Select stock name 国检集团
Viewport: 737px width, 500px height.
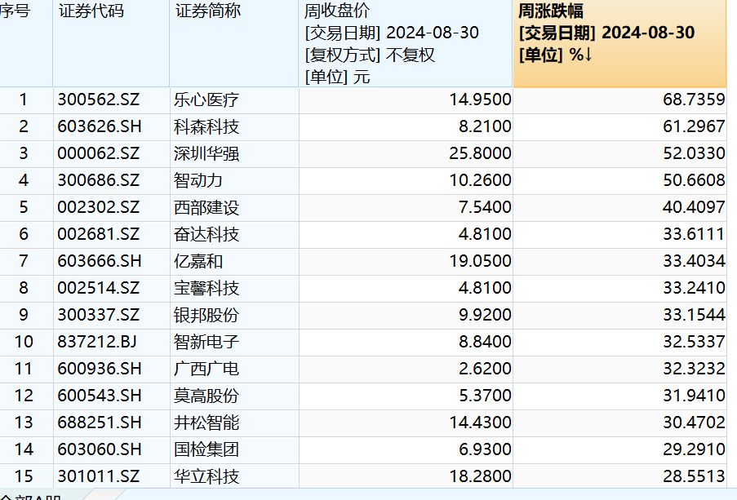pyautogui.click(x=206, y=449)
